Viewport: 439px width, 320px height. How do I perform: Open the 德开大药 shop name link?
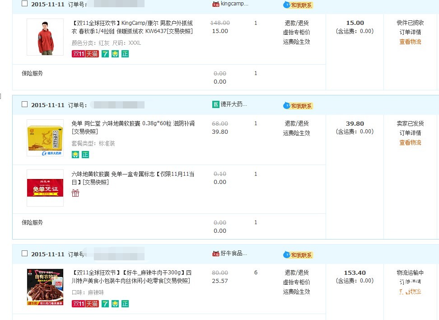234,104
